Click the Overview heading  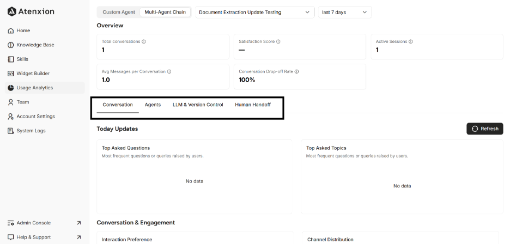tap(110, 26)
